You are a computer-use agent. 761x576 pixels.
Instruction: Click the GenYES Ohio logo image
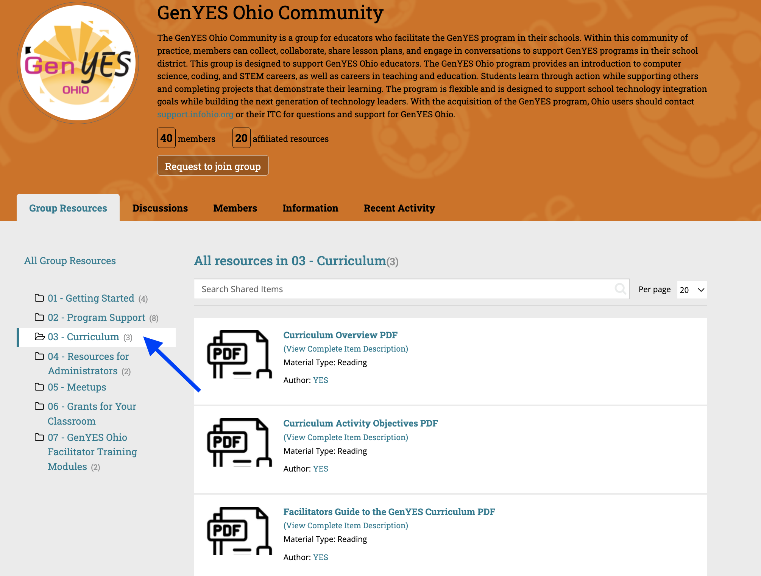point(78,63)
